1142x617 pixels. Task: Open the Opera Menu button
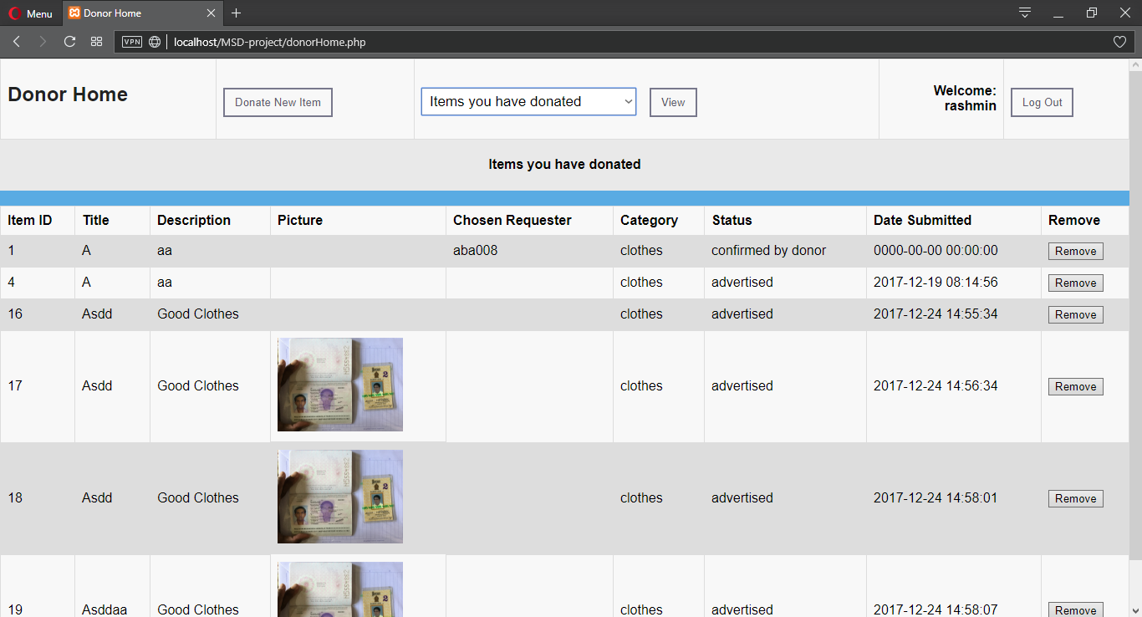30,13
